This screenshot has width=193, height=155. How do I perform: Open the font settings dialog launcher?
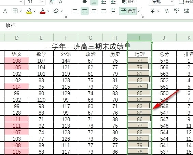66,17
